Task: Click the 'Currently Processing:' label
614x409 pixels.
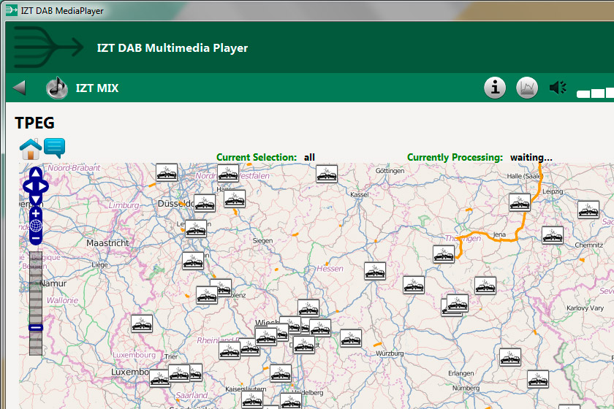Action: (455, 157)
